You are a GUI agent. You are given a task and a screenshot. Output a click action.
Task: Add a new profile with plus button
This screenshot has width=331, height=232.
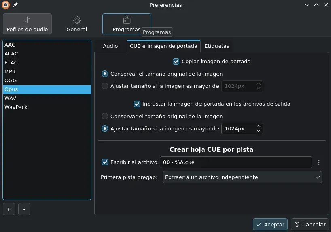point(9,209)
